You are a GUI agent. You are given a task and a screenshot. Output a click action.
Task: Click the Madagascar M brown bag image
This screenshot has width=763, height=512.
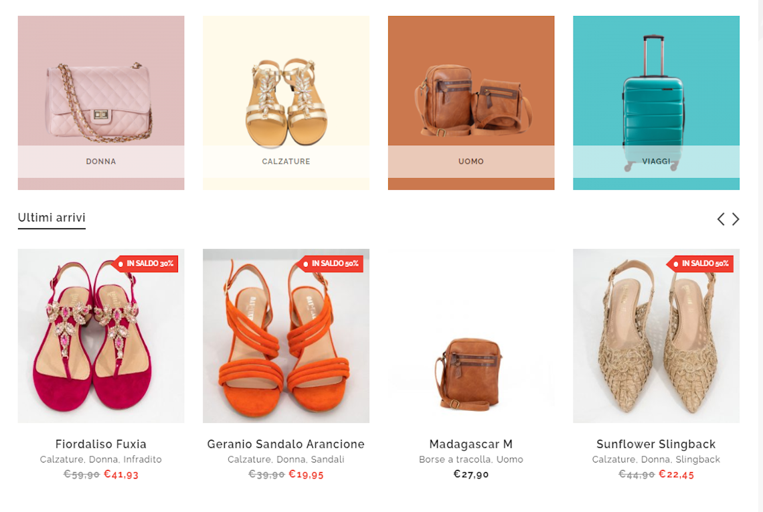point(471,336)
